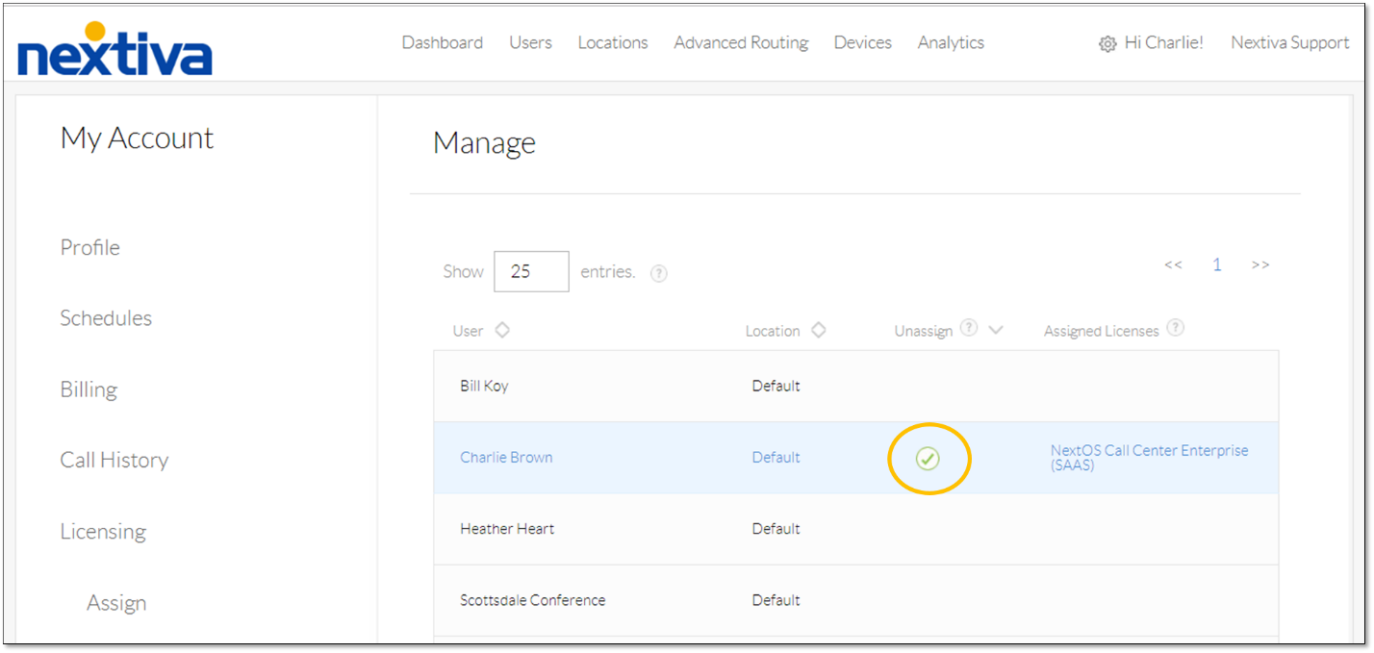Click Scottsdale Conference user name
Viewport: 1374px width, 653px height.
(533, 600)
